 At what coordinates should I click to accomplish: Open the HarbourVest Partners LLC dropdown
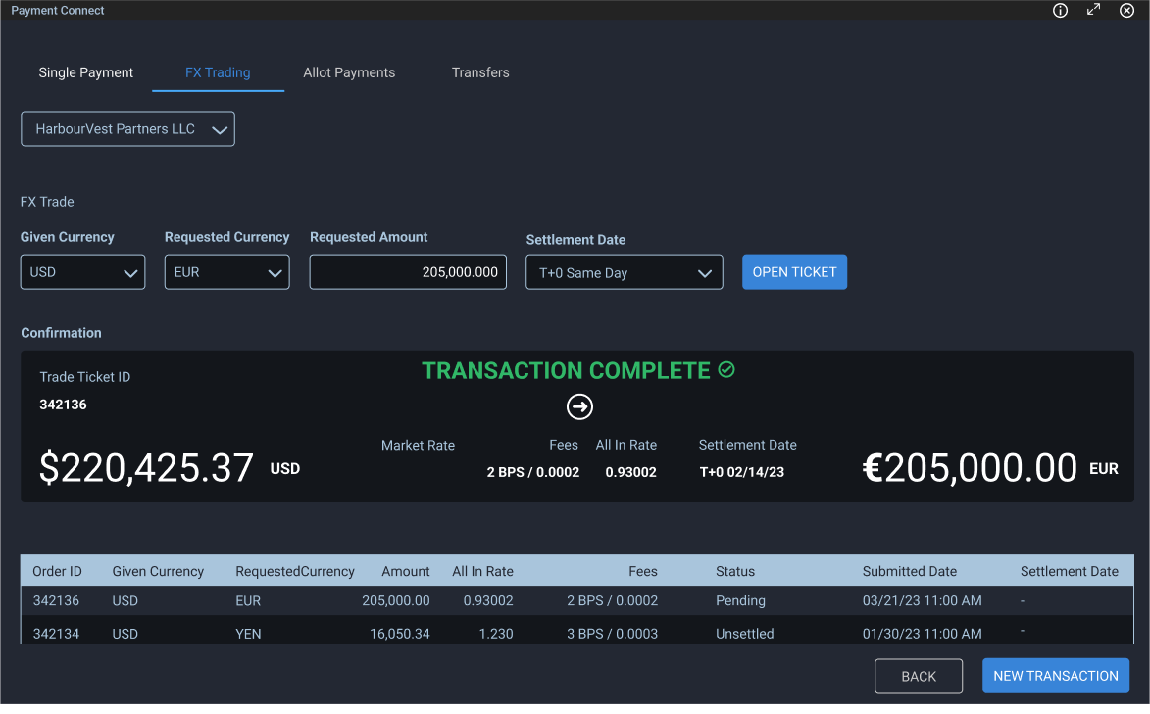pos(127,128)
